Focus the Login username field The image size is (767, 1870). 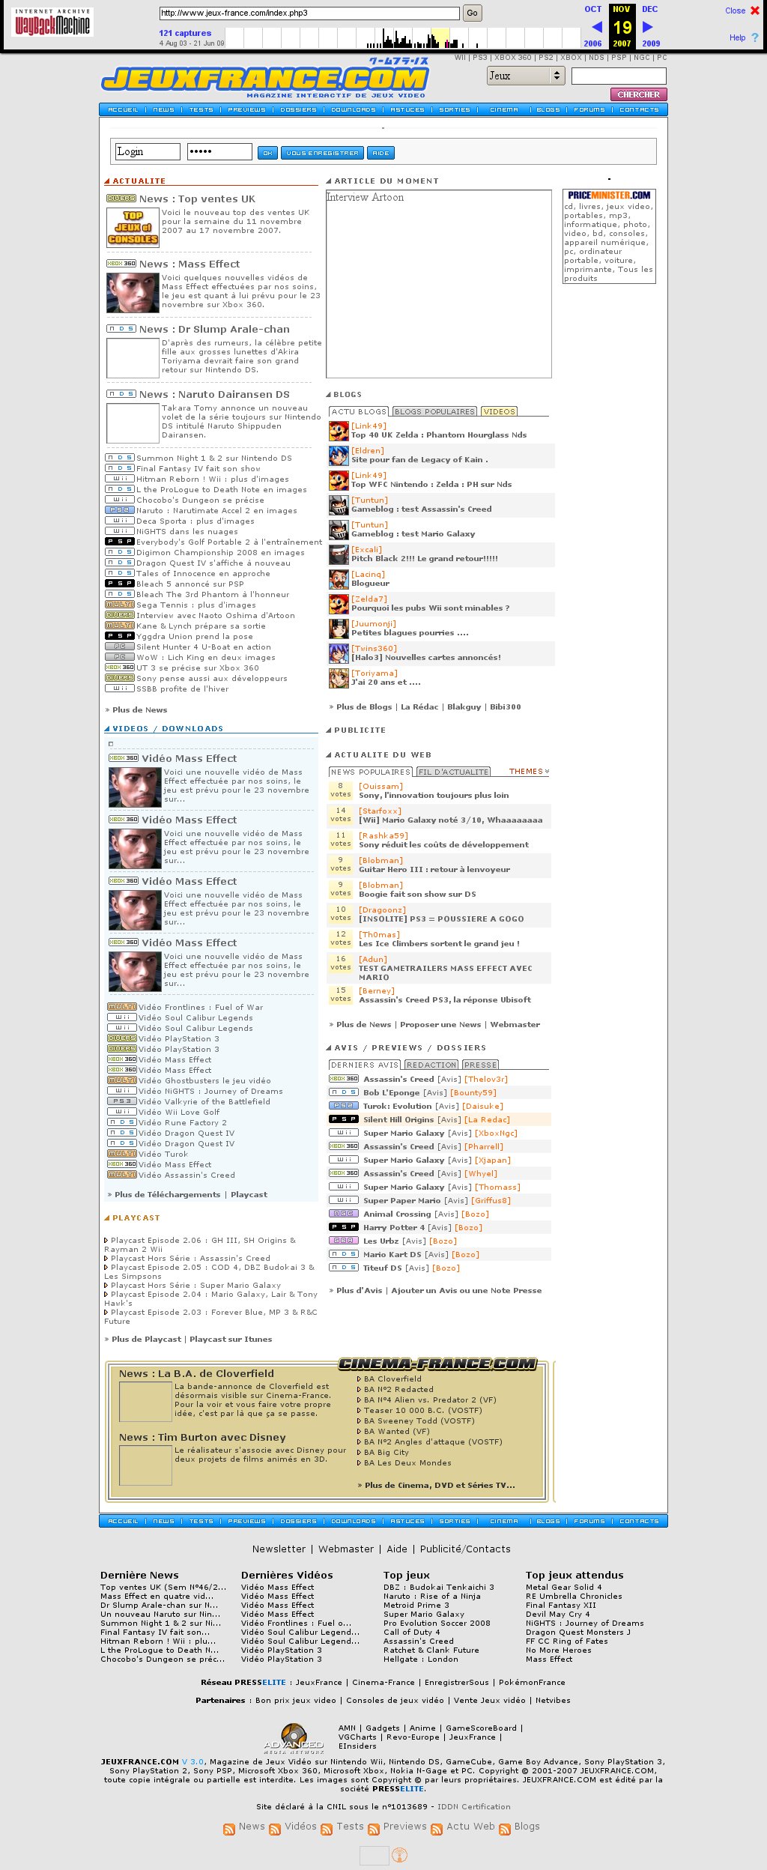click(148, 151)
